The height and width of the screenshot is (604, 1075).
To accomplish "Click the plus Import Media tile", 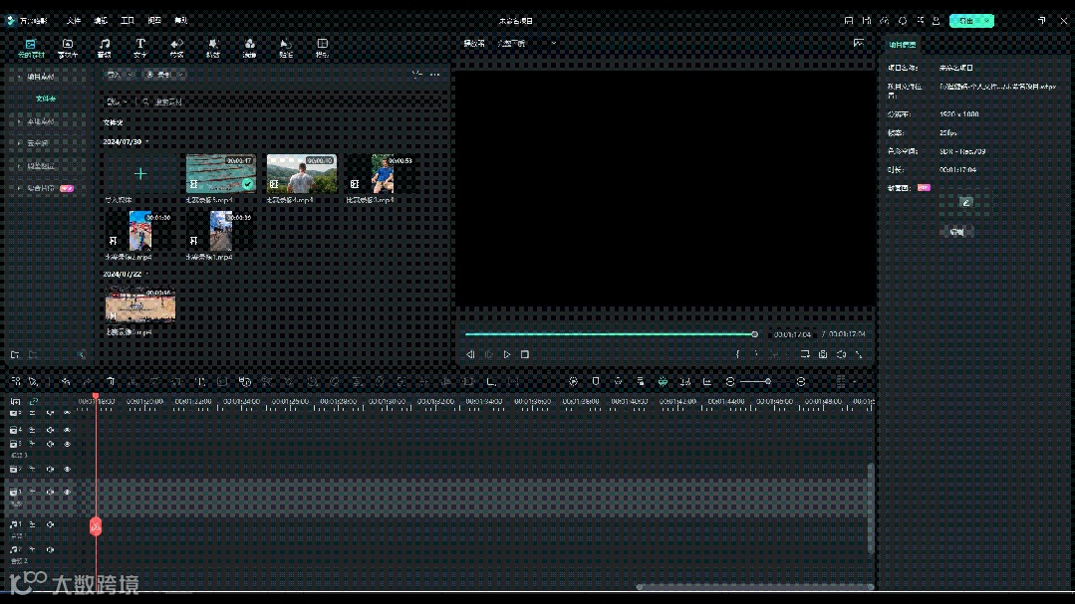I will coord(140,174).
